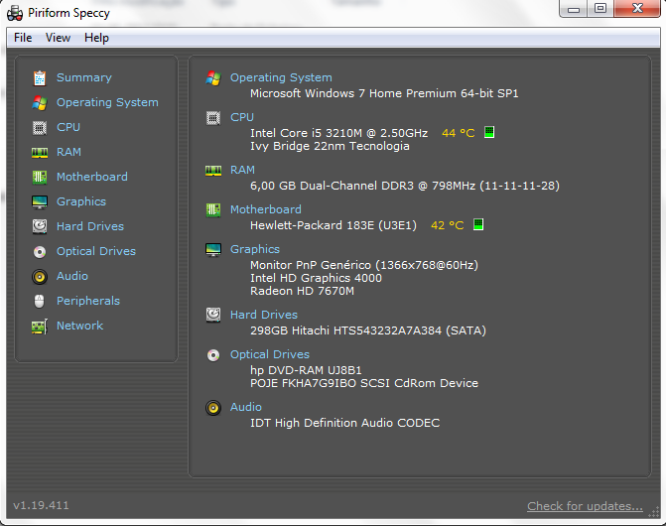Click the Hard Drives disk icon in sidebar
This screenshot has height=526, width=666.
coord(40,226)
